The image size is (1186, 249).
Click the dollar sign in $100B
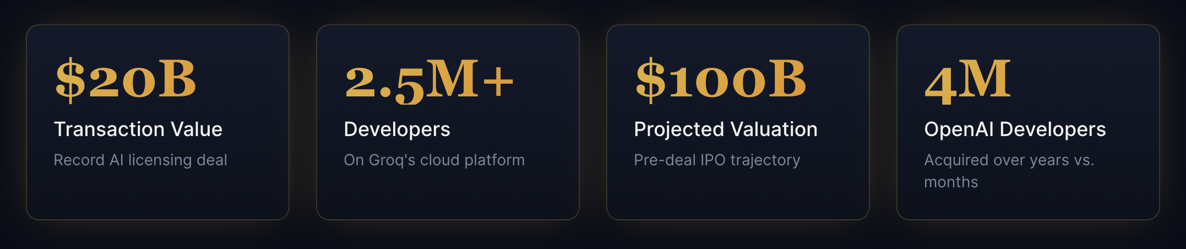(650, 80)
